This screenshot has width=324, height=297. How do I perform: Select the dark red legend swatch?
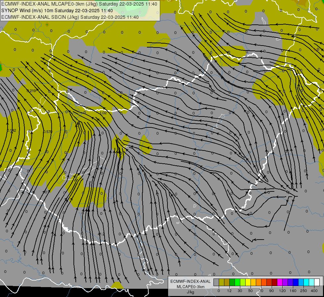pos(274,282)
